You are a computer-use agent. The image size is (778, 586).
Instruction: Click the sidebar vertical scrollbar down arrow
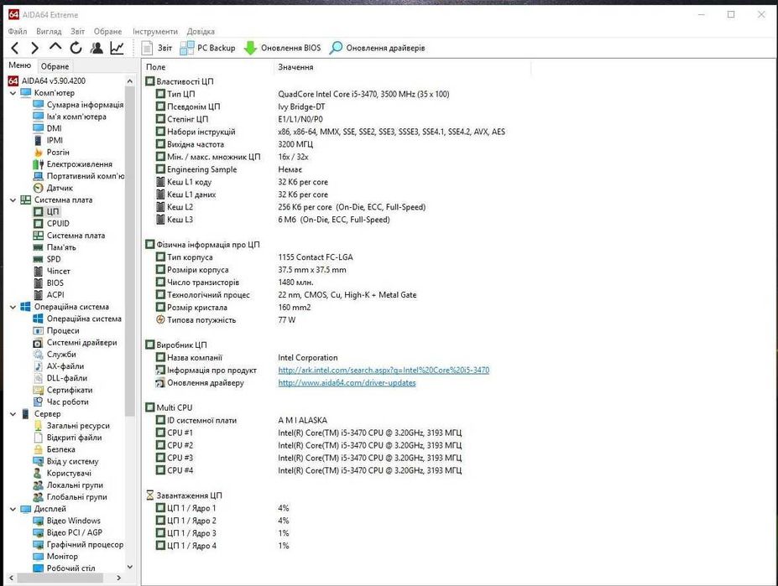point(130,567)
